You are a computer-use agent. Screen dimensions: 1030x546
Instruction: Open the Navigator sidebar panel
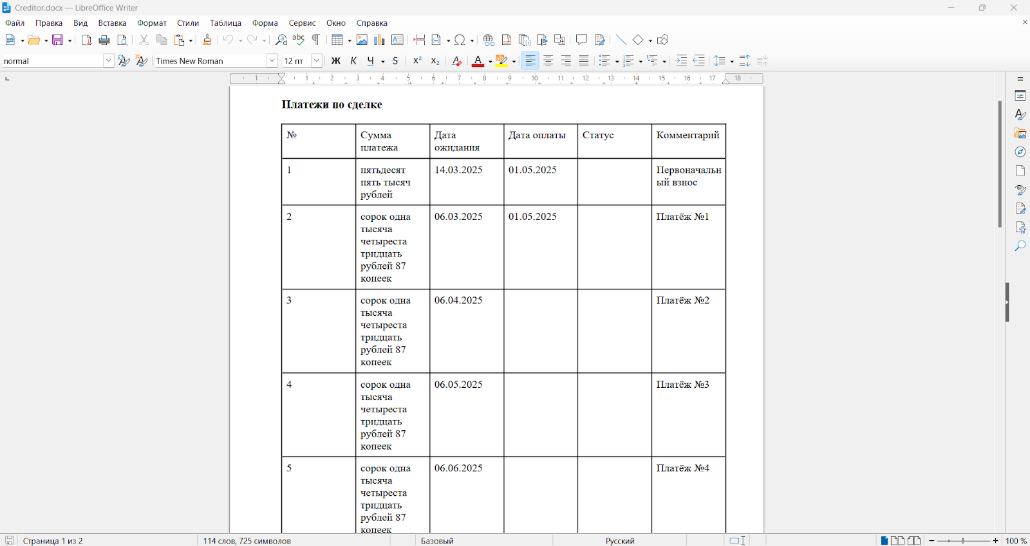pyautogui.click(x=1020, y=152)
